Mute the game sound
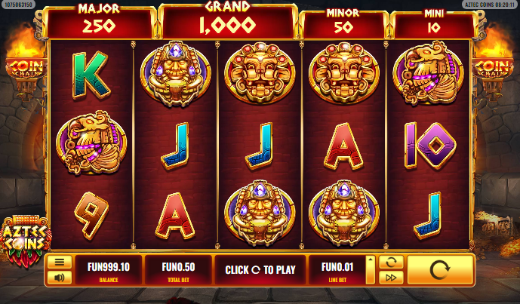520x304 pixels. [x=60, y=277]
